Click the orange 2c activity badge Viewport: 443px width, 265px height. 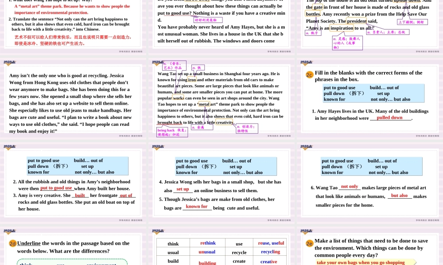[x=310, y=75]
